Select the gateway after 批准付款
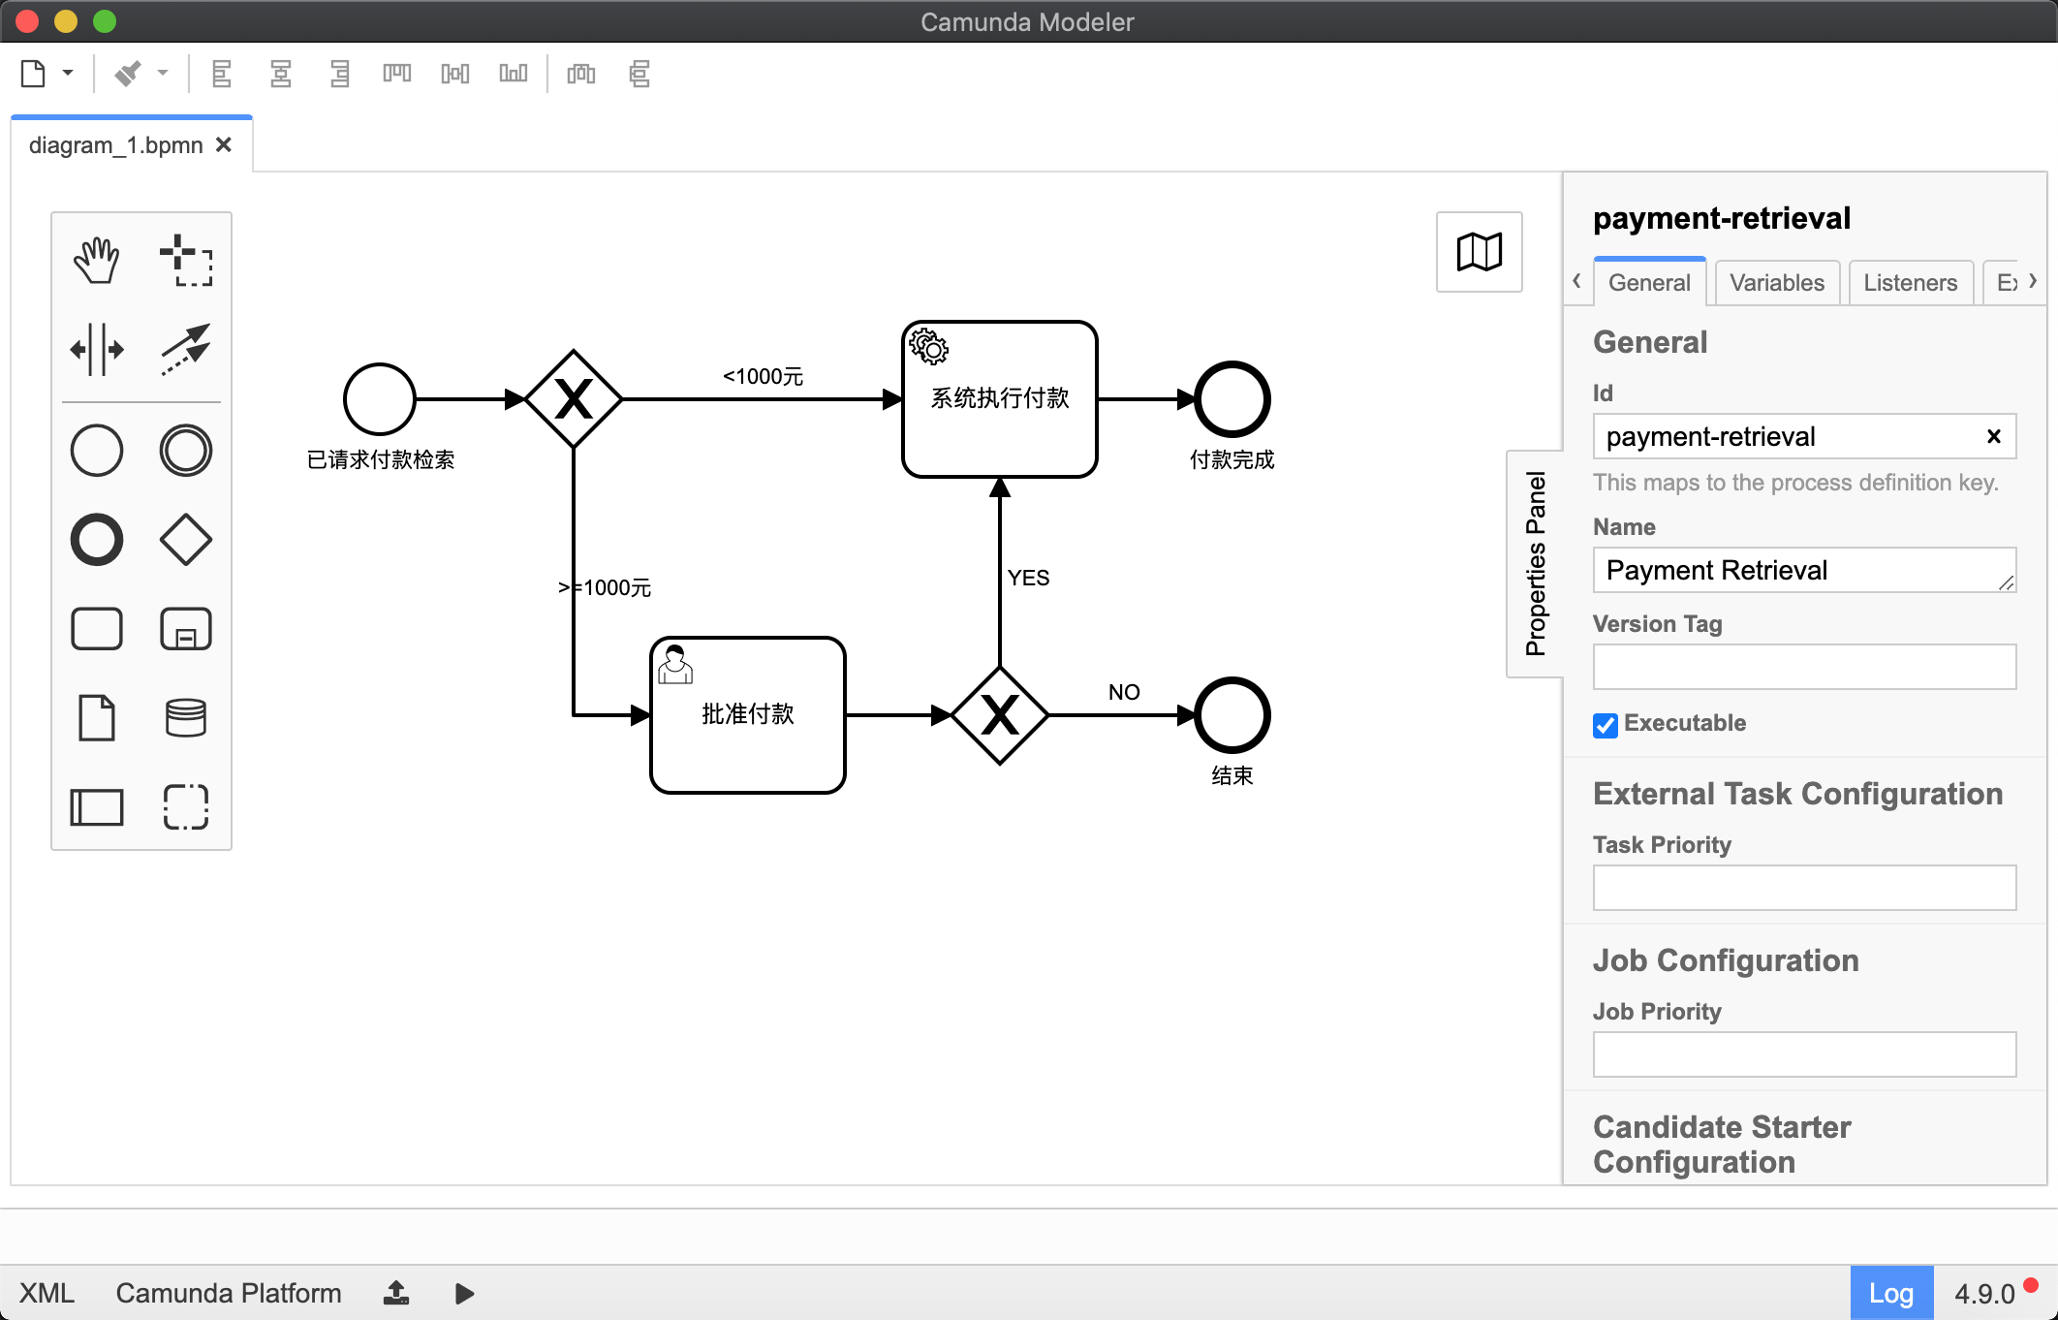 coord(1000,715)
